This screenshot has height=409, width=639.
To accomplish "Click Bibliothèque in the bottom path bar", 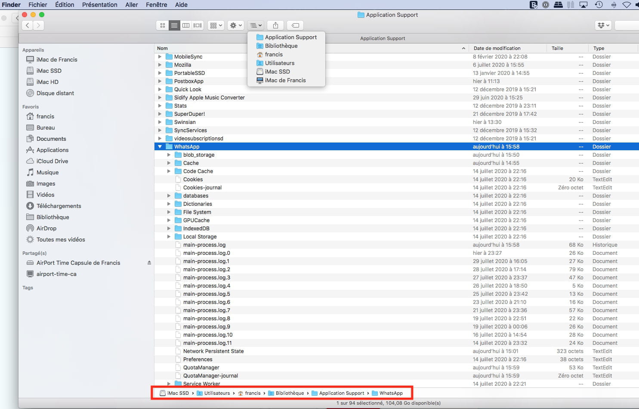I will pyautogui.click(x=286, y=393).
